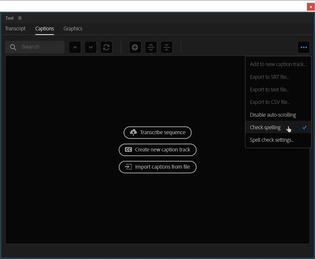Click Import captions from file button

(157, 167)
